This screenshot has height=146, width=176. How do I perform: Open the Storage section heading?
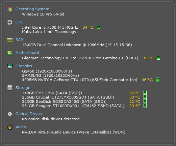coord(23,88)
